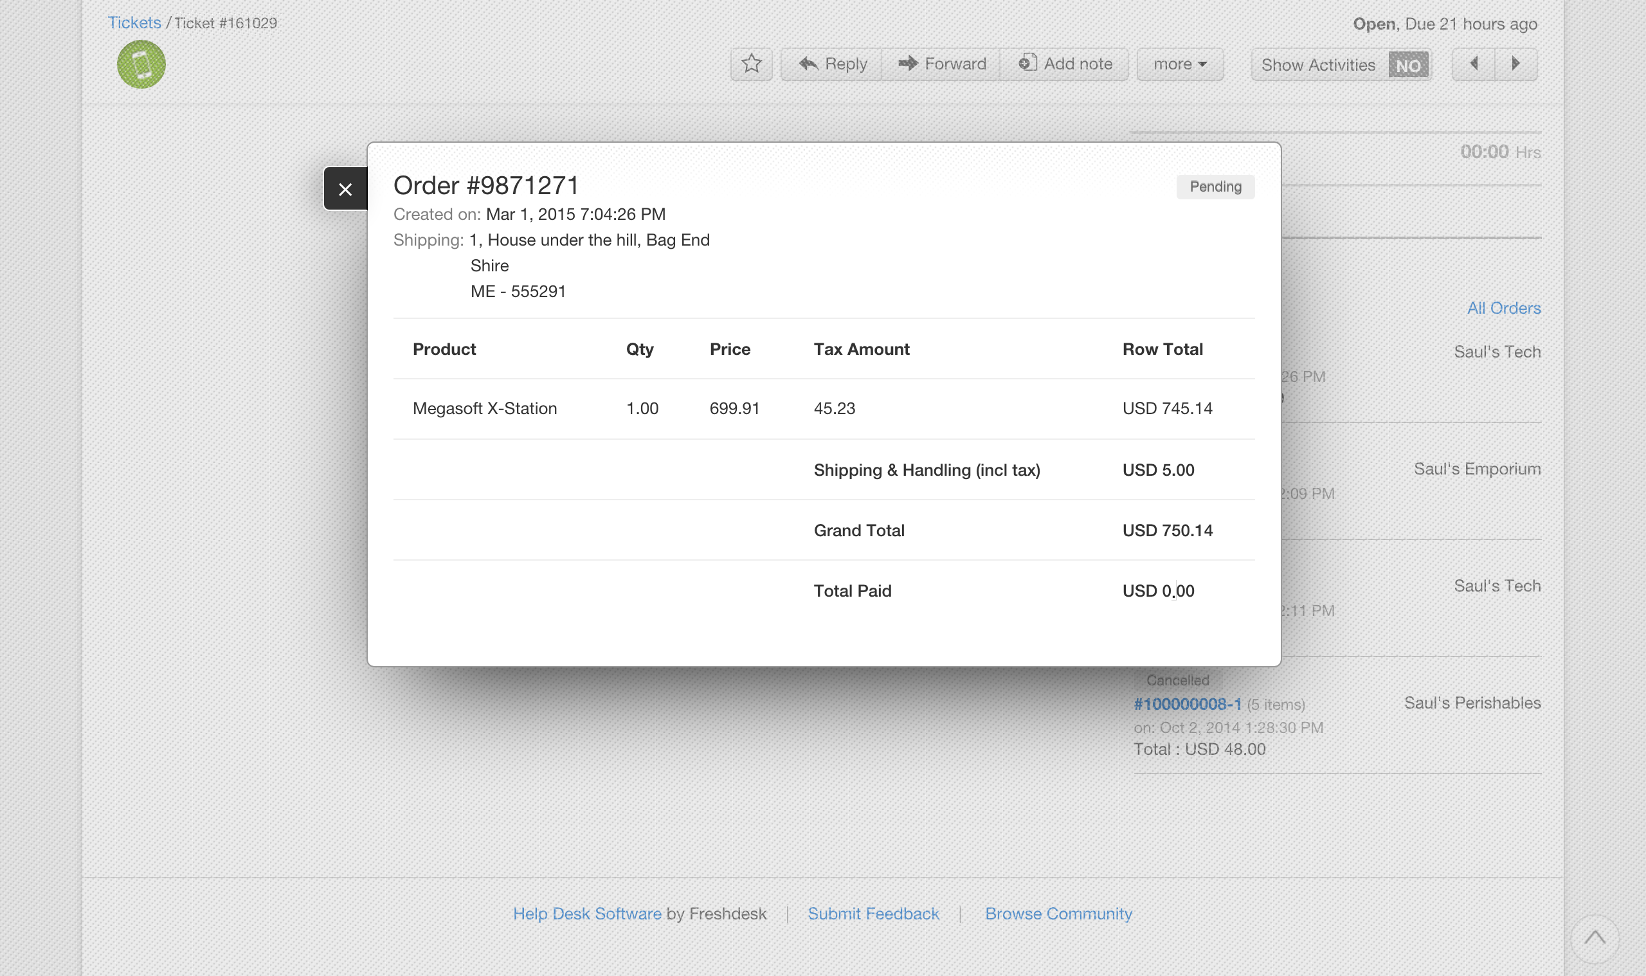Click the Megasoft X-Station product row

(x=485, y=408)
